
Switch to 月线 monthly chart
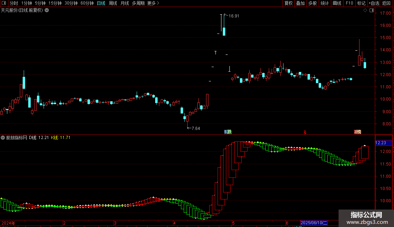[124, 3]
